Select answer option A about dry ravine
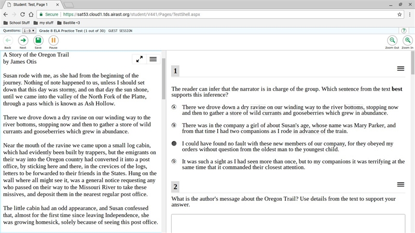The height and width of the screenshot is (233, 415). click(x=174, y=107)
